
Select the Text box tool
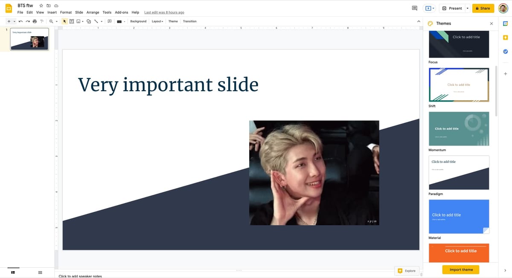tap(71, 21)
